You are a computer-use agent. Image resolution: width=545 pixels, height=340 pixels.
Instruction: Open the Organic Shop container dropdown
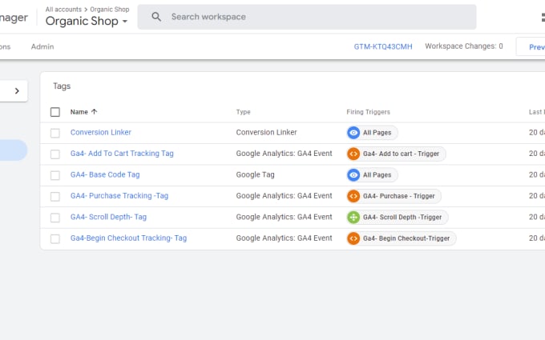click(x=87, y=21)
